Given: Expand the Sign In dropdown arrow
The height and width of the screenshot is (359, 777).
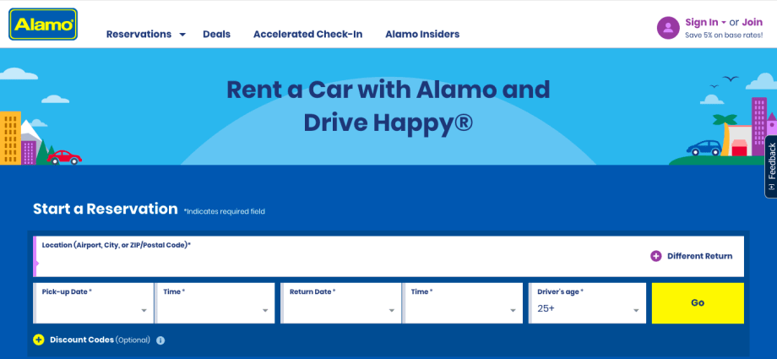Looking at the screenshot, I should [x=724, y=23].
